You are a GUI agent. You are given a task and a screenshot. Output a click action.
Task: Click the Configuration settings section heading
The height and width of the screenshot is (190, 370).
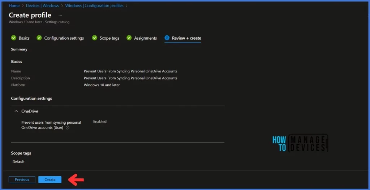pos(31,98)
